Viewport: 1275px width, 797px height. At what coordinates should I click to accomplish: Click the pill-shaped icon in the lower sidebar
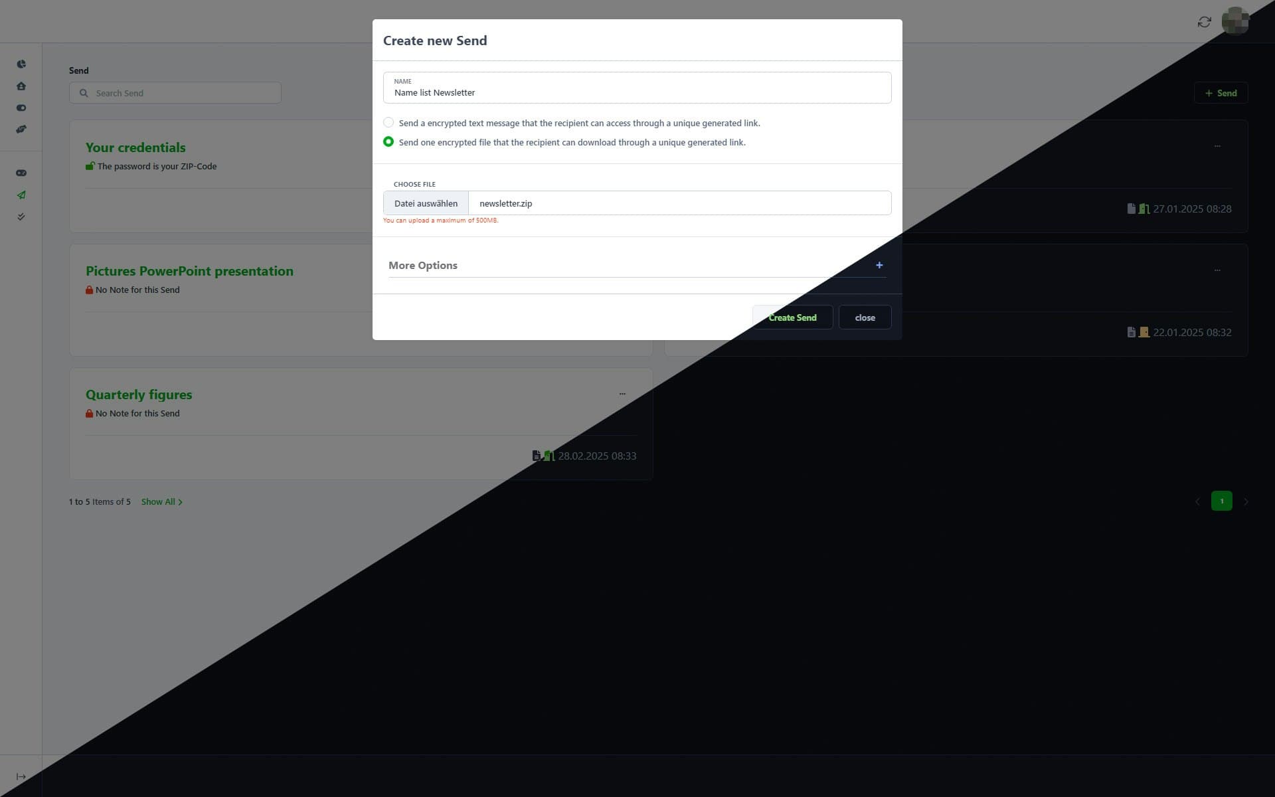(x=21, y=172)
